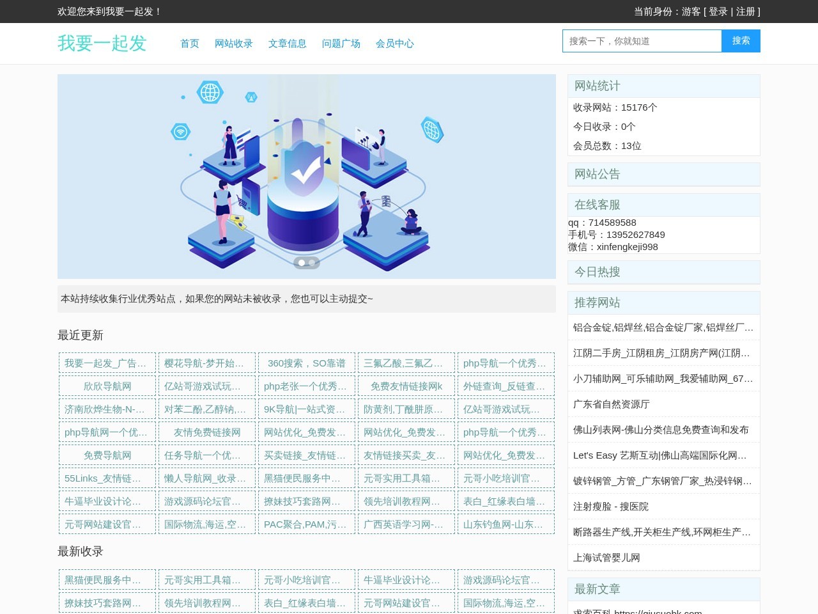Viewport: 818px width, 614px height.
Task: Open 国际物流,海运,空 in 最近更新
Action: [207, 524]
